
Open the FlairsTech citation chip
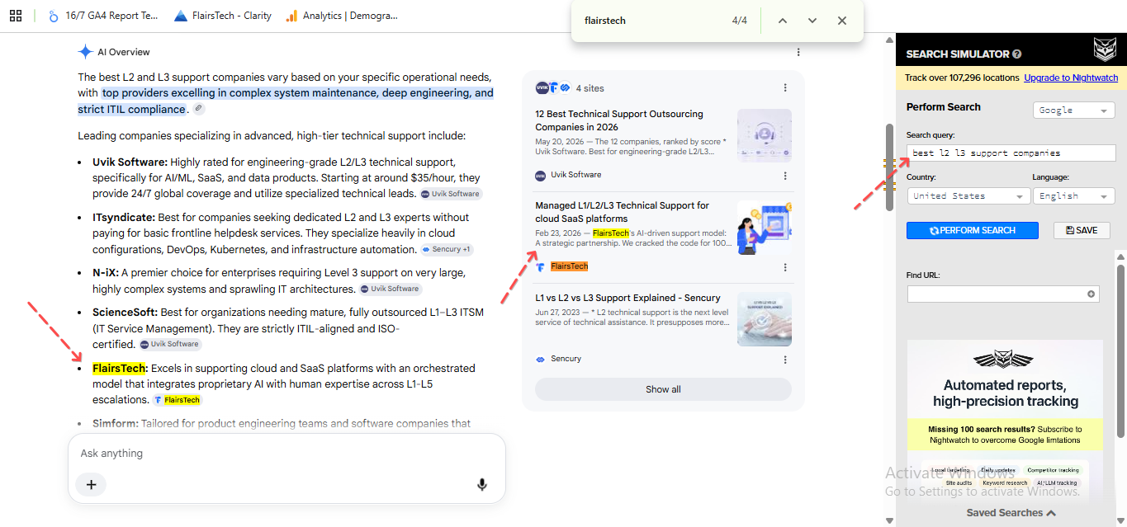pyautogui.click(x=177, y=400)
